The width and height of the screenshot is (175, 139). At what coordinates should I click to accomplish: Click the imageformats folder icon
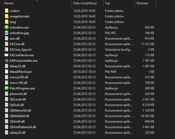(x=7, y=16)
